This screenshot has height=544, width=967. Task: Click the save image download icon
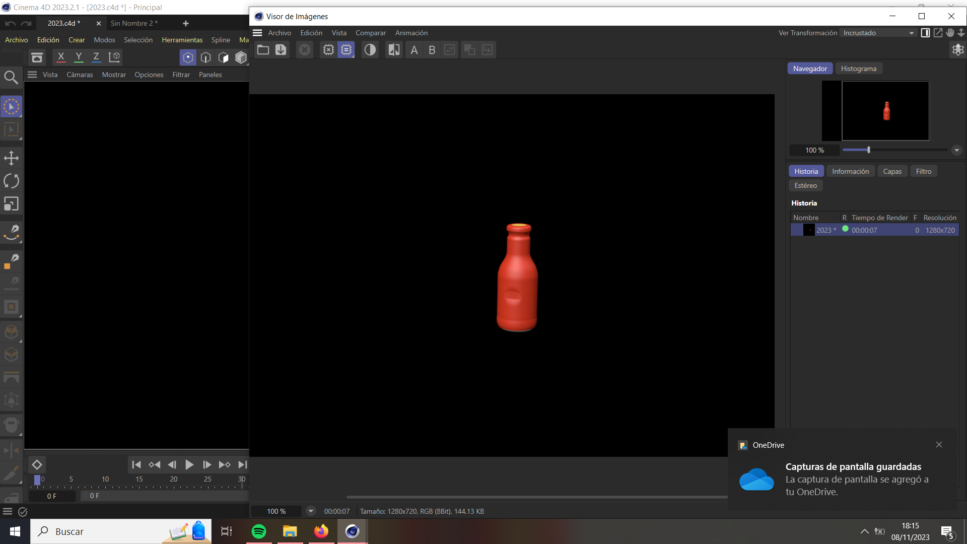point(281,50)
